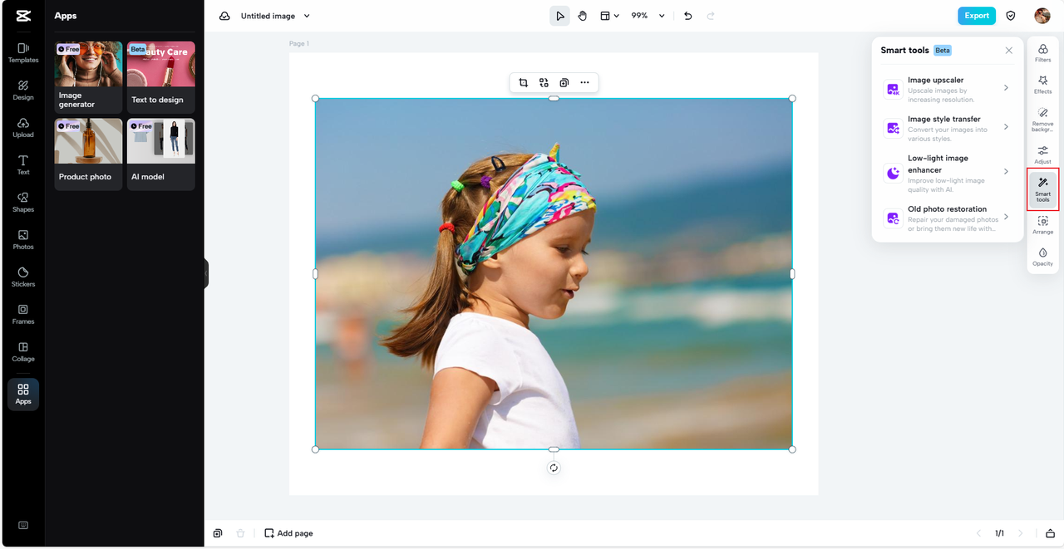Go to the next page arrow
This screenshot has height=549, width=1064.
[x=1021, y=533]
